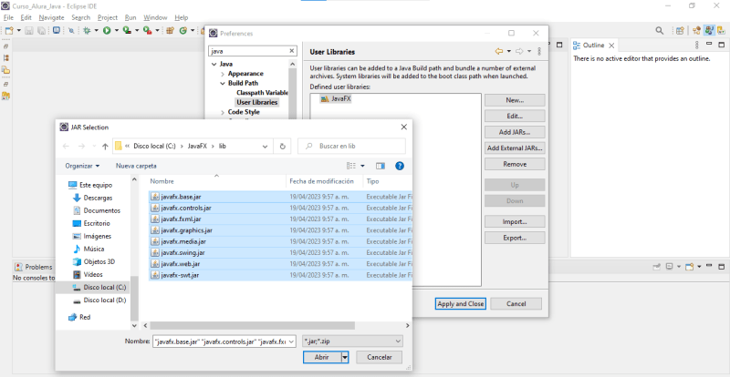This screenshot has height=377, width=730.
Task: Click the Save All icon in Eclipse toolbar
Action: tap(41, 30)
